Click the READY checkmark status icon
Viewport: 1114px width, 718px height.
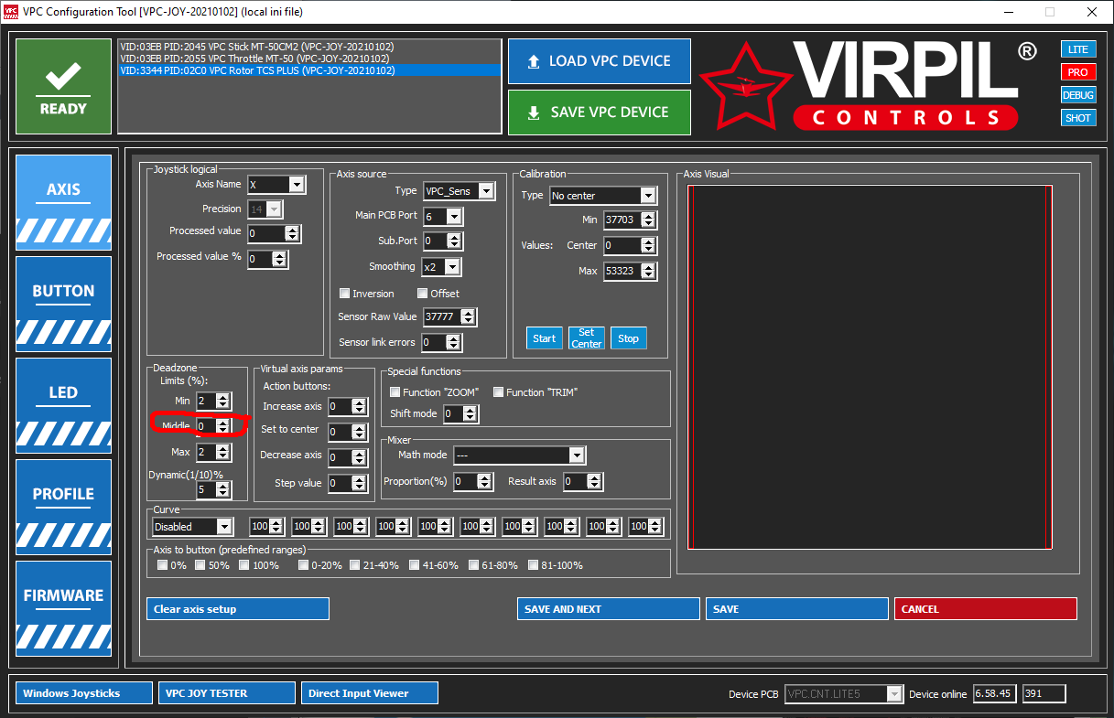[63, 87]
